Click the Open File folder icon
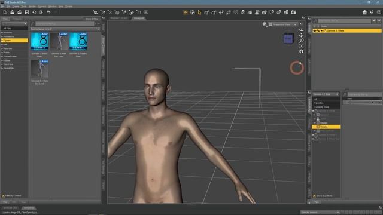Image resolution: width=383 pixels, height=215 pixels. tap(12, 12)
